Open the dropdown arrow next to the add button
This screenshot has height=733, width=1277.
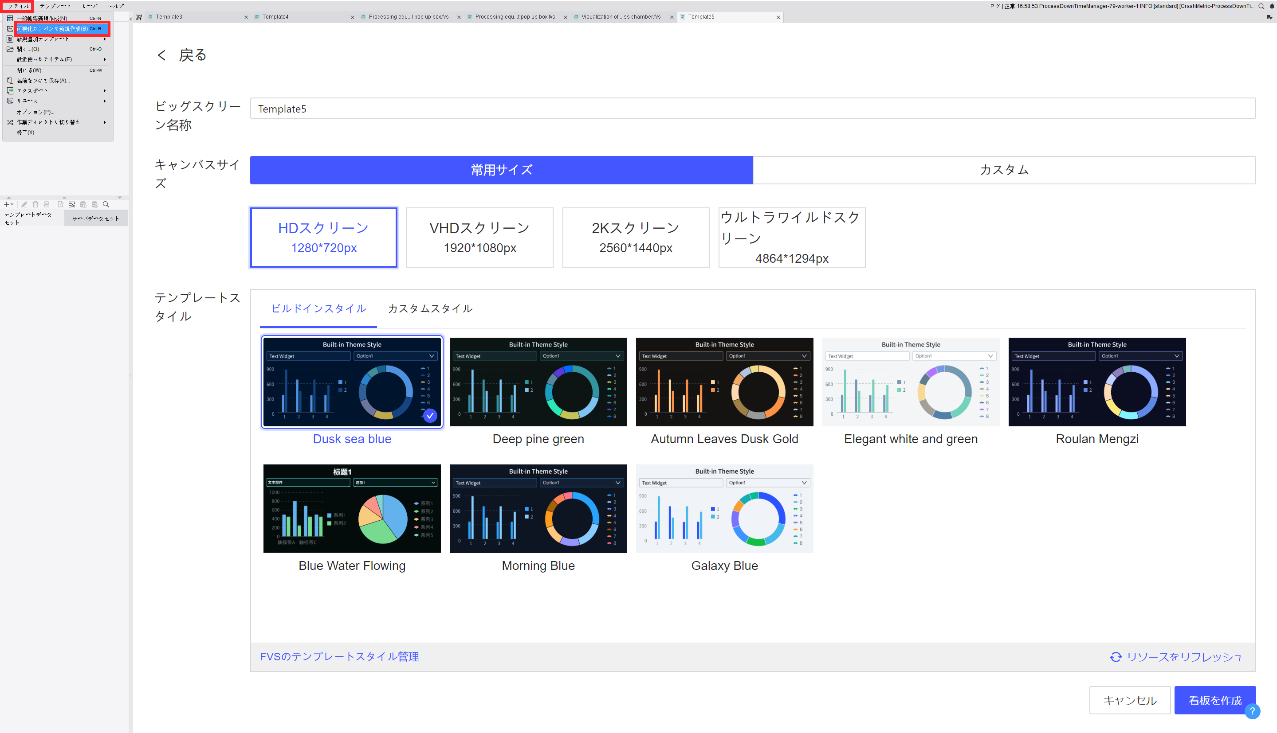[x=12, y=204]
